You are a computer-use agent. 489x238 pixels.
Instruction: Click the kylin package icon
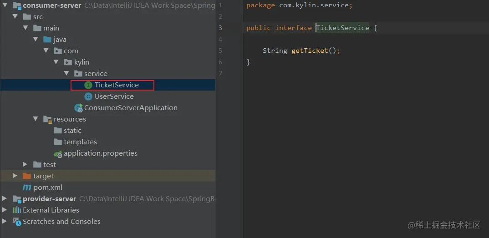68,62
